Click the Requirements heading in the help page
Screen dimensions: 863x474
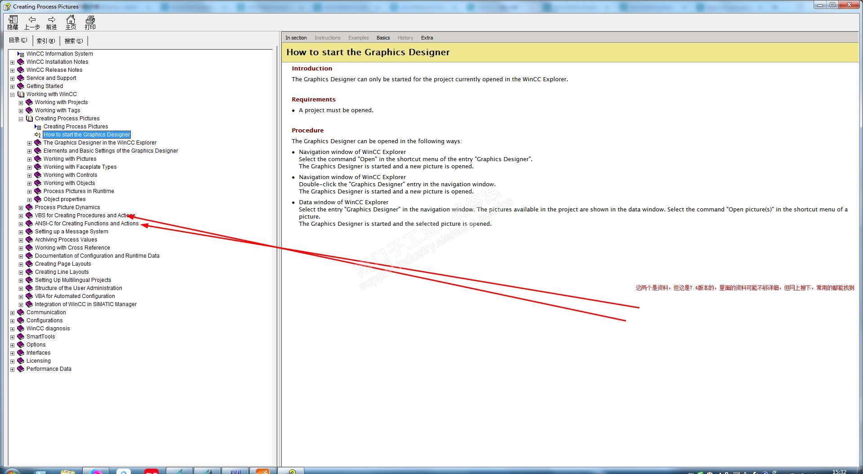(x=314, y=100)
